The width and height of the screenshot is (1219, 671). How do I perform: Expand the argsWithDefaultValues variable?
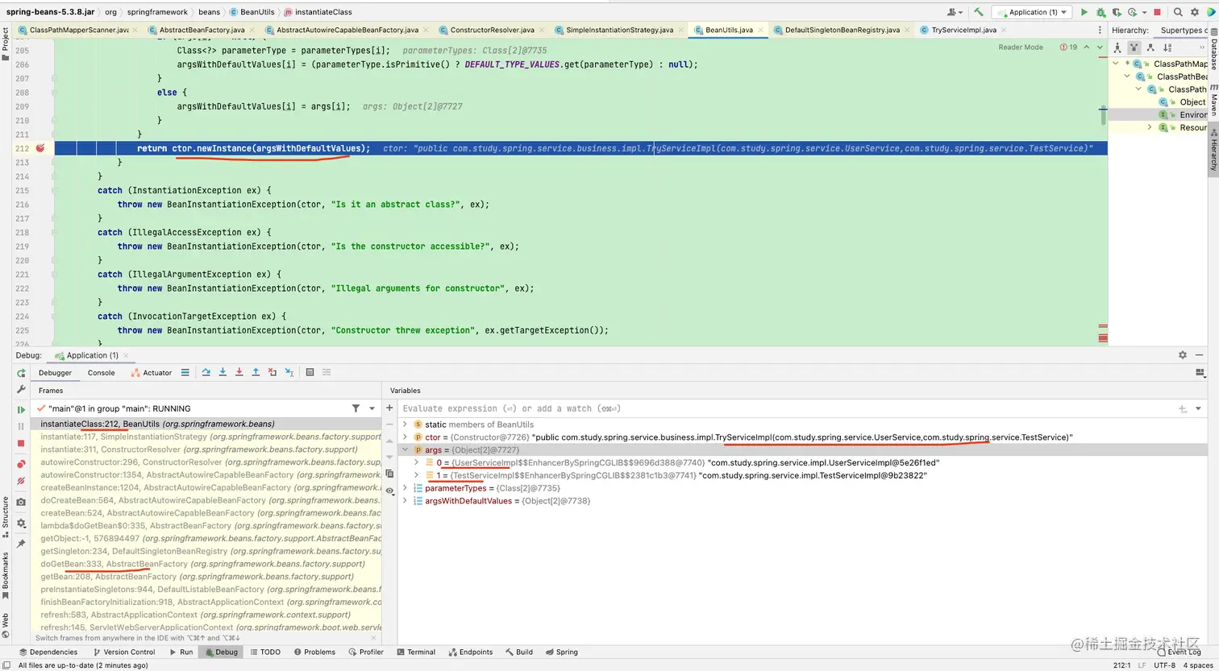click(406, 501)
